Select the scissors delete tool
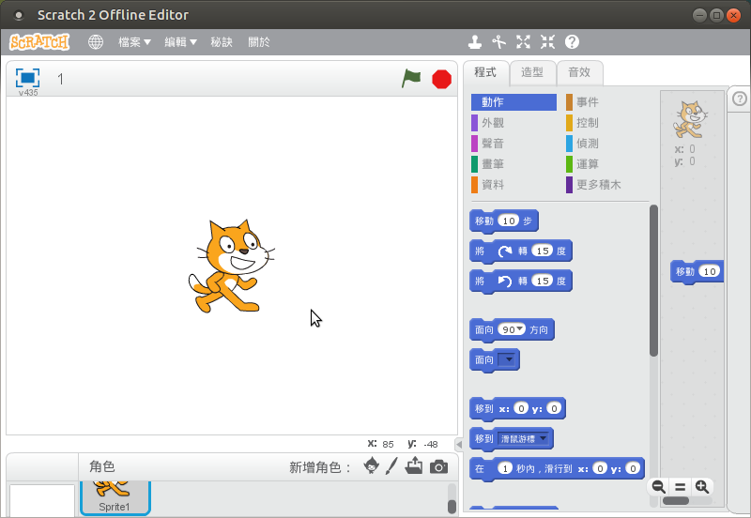The image size is (751, 518). click(x=499, y=42)
